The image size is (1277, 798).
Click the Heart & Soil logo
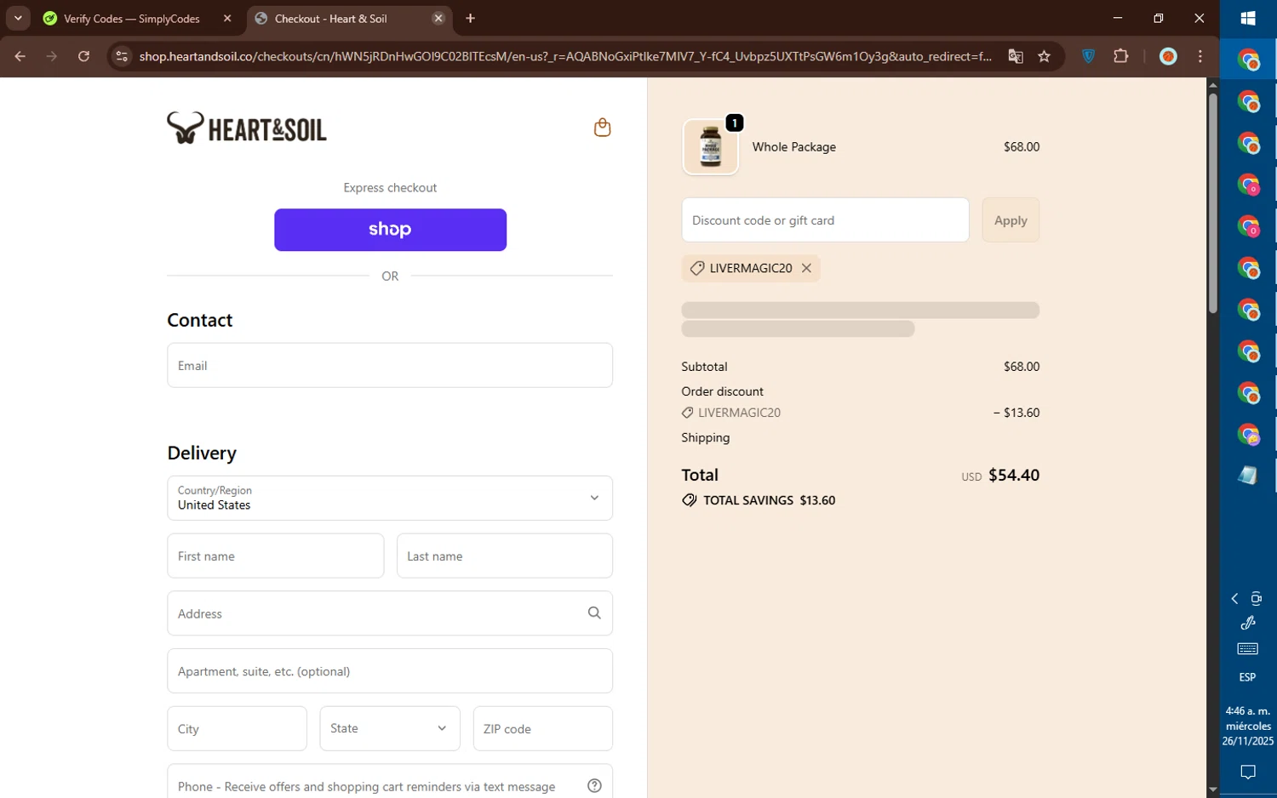[x=247, y=128]
